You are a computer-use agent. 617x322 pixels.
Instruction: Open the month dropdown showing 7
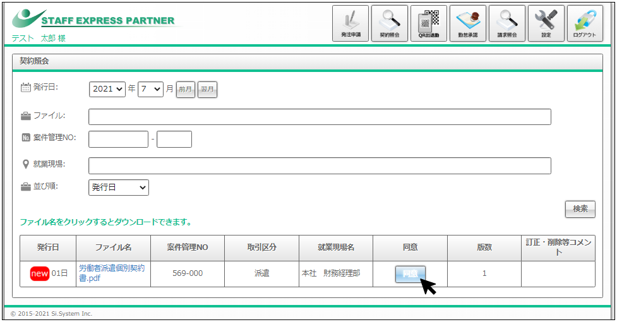(150, 90)
